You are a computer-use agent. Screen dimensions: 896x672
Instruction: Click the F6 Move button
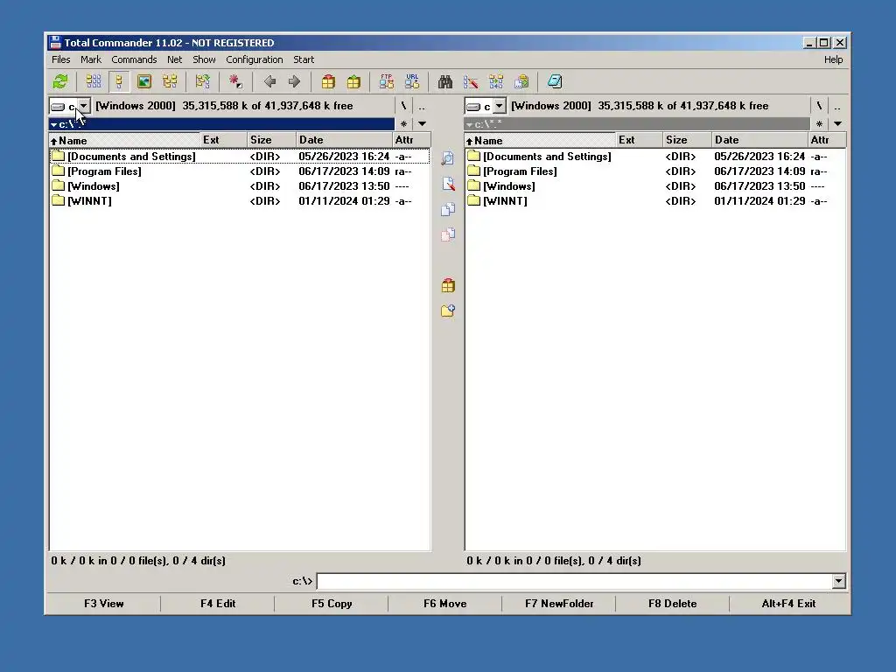pos(445,604)
